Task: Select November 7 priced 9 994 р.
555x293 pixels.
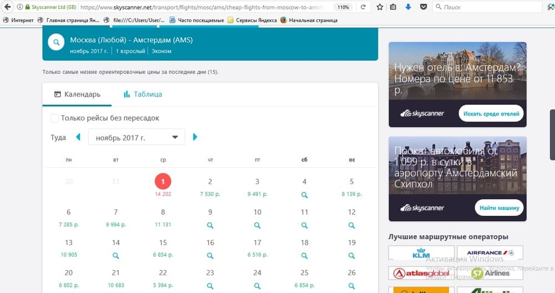Action: pos(116,218)
